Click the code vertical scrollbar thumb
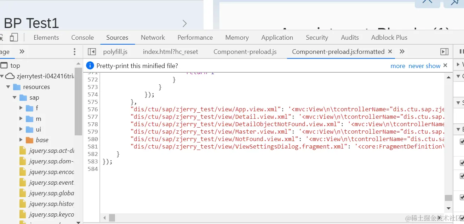Image resolution: width=464 pixels, height=224 pixels. tap(448, 198)
